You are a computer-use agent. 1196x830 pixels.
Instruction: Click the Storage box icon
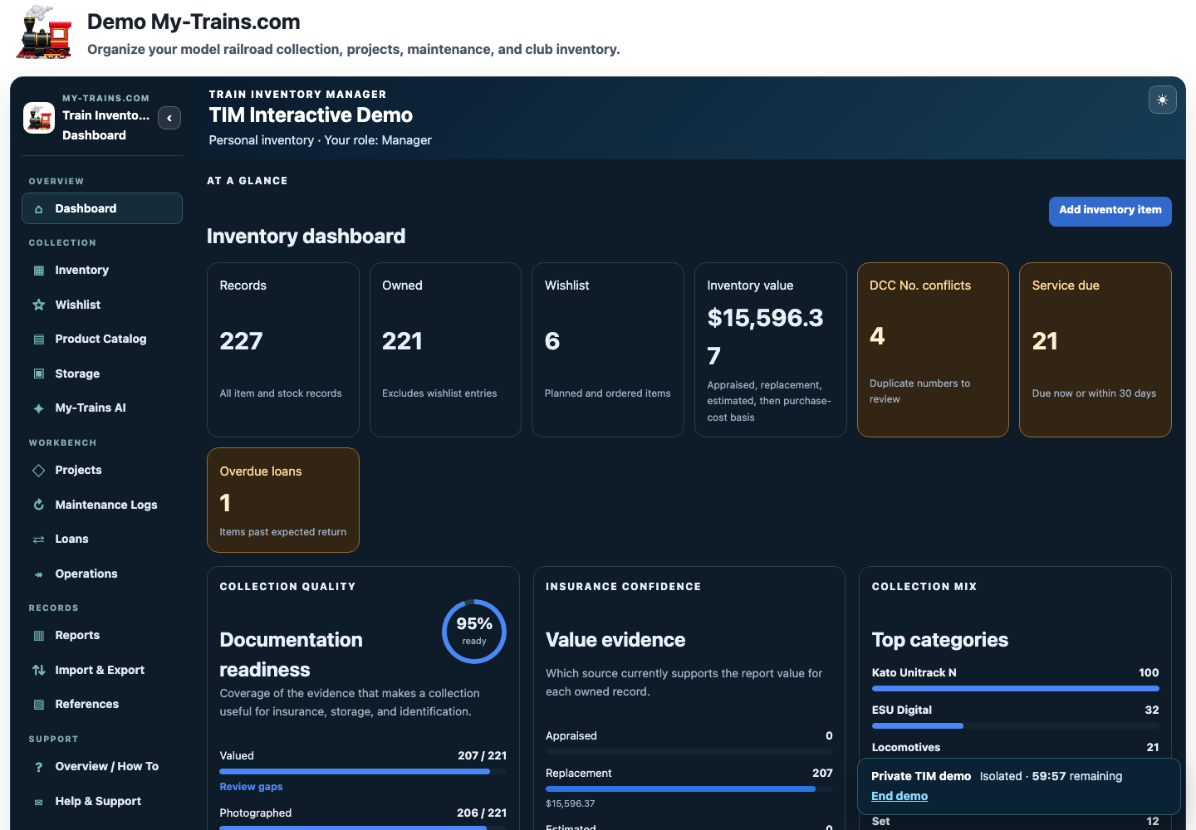(x=38, y=373)
